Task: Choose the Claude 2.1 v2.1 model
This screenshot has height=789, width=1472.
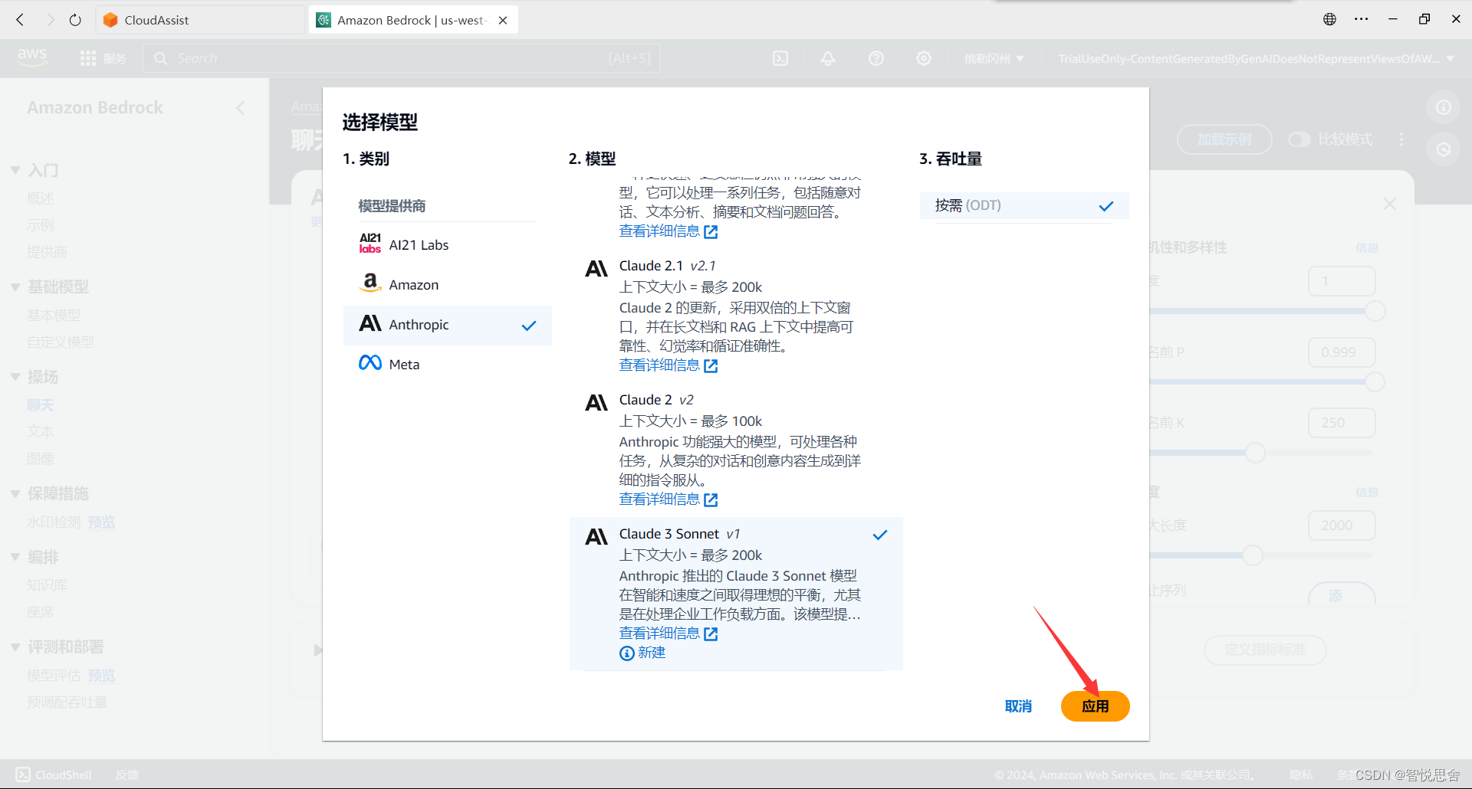Action: coord(736,316)
